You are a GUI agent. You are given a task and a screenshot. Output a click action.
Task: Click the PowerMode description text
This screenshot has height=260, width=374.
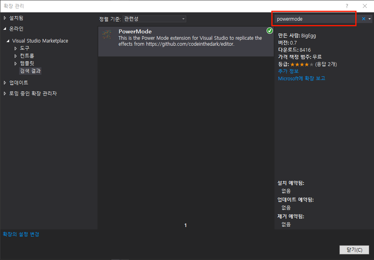[190, 41]
